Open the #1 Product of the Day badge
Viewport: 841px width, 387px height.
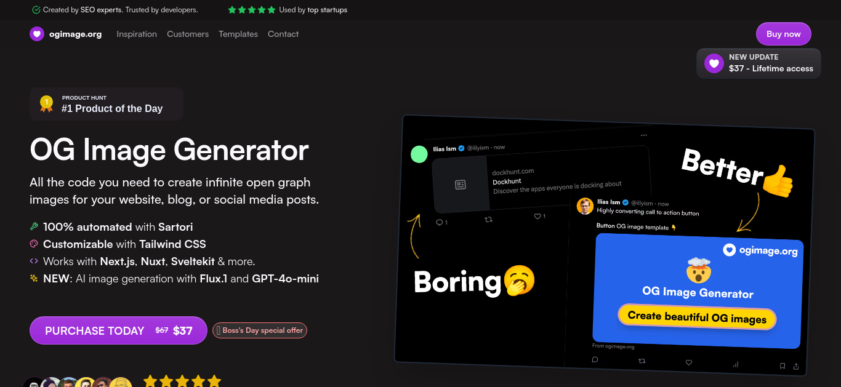point(107,103)
